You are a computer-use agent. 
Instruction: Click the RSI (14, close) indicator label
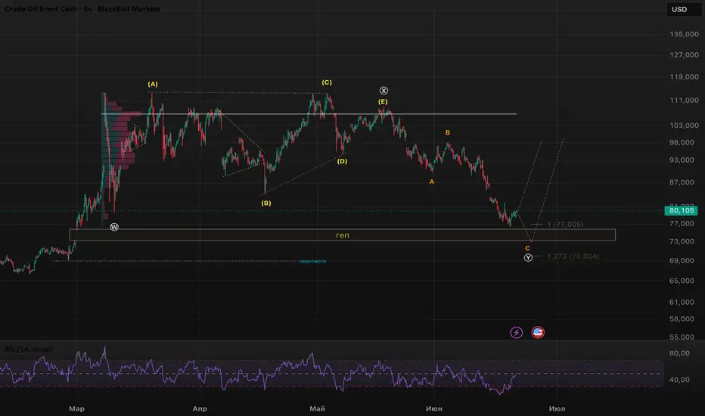(x=28, y=349)
